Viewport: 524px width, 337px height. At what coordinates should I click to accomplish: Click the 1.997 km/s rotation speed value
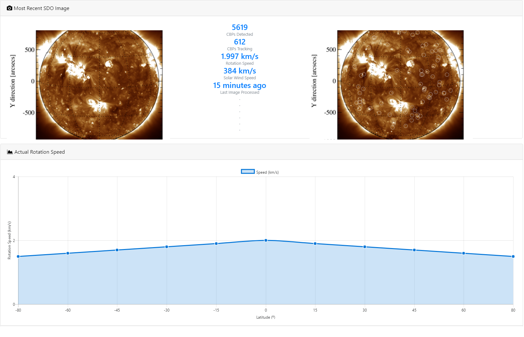240,56
